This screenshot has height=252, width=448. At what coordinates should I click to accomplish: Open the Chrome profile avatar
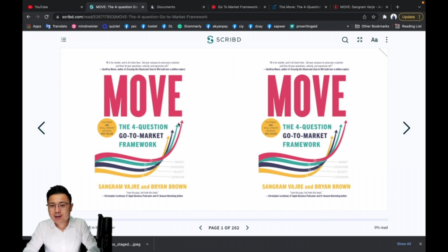pyautogui.click(x=393, y=17)
